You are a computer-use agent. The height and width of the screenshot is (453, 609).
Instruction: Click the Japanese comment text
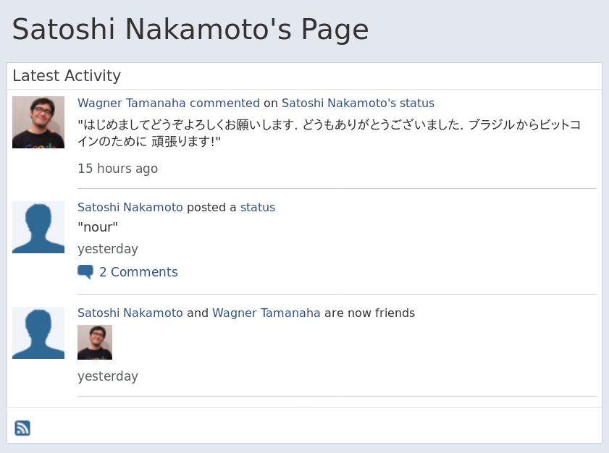coord(329,132)
